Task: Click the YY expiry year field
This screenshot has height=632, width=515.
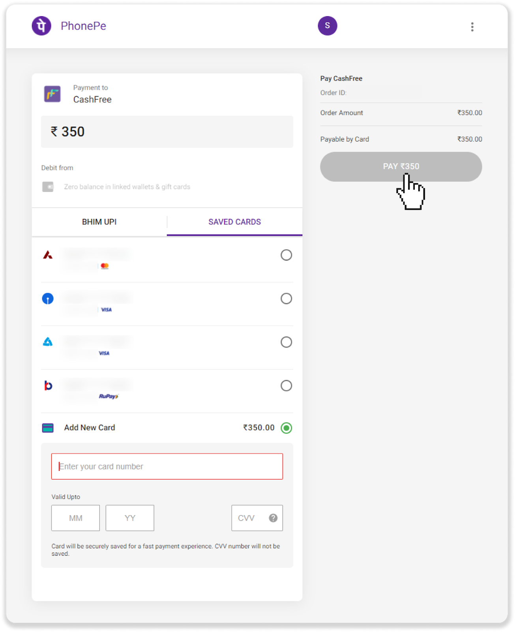Action: click(x=130, y=518)
